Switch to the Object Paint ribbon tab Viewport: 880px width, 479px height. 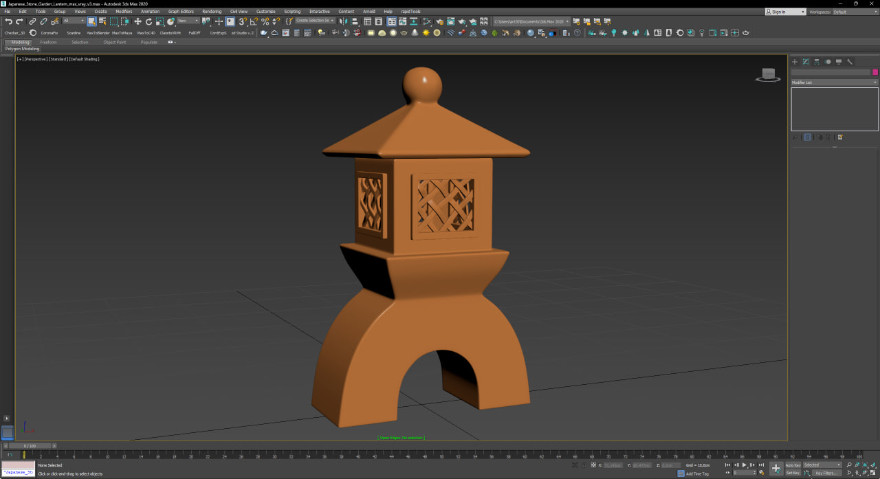(115, 42)
